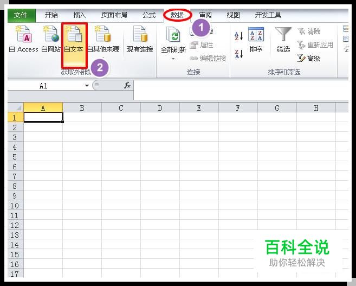The width and height of the screenshot is (356, 286).
Task: Switch to the 审阅 review tab
Action: [x=205, y=15]
